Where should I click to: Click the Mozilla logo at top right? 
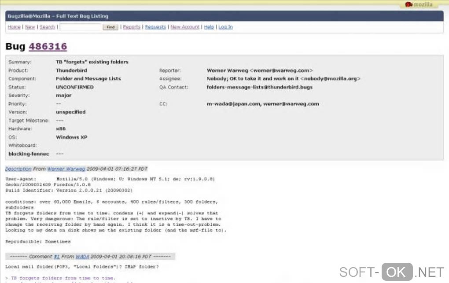(x=419, y=4)
